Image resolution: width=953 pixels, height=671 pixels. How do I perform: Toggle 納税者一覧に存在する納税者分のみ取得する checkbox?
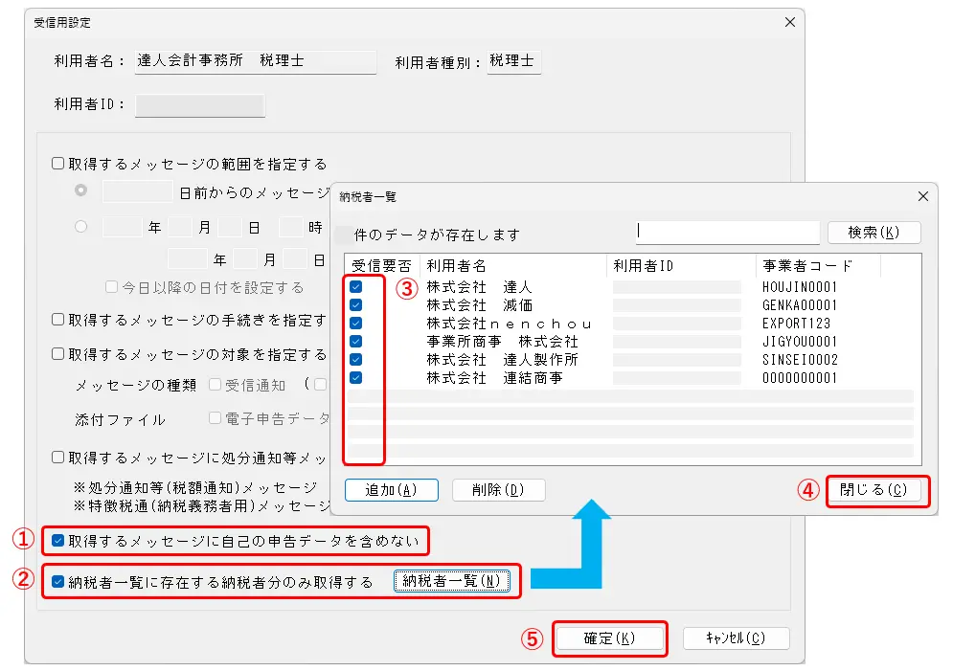(x=58, y=581)
